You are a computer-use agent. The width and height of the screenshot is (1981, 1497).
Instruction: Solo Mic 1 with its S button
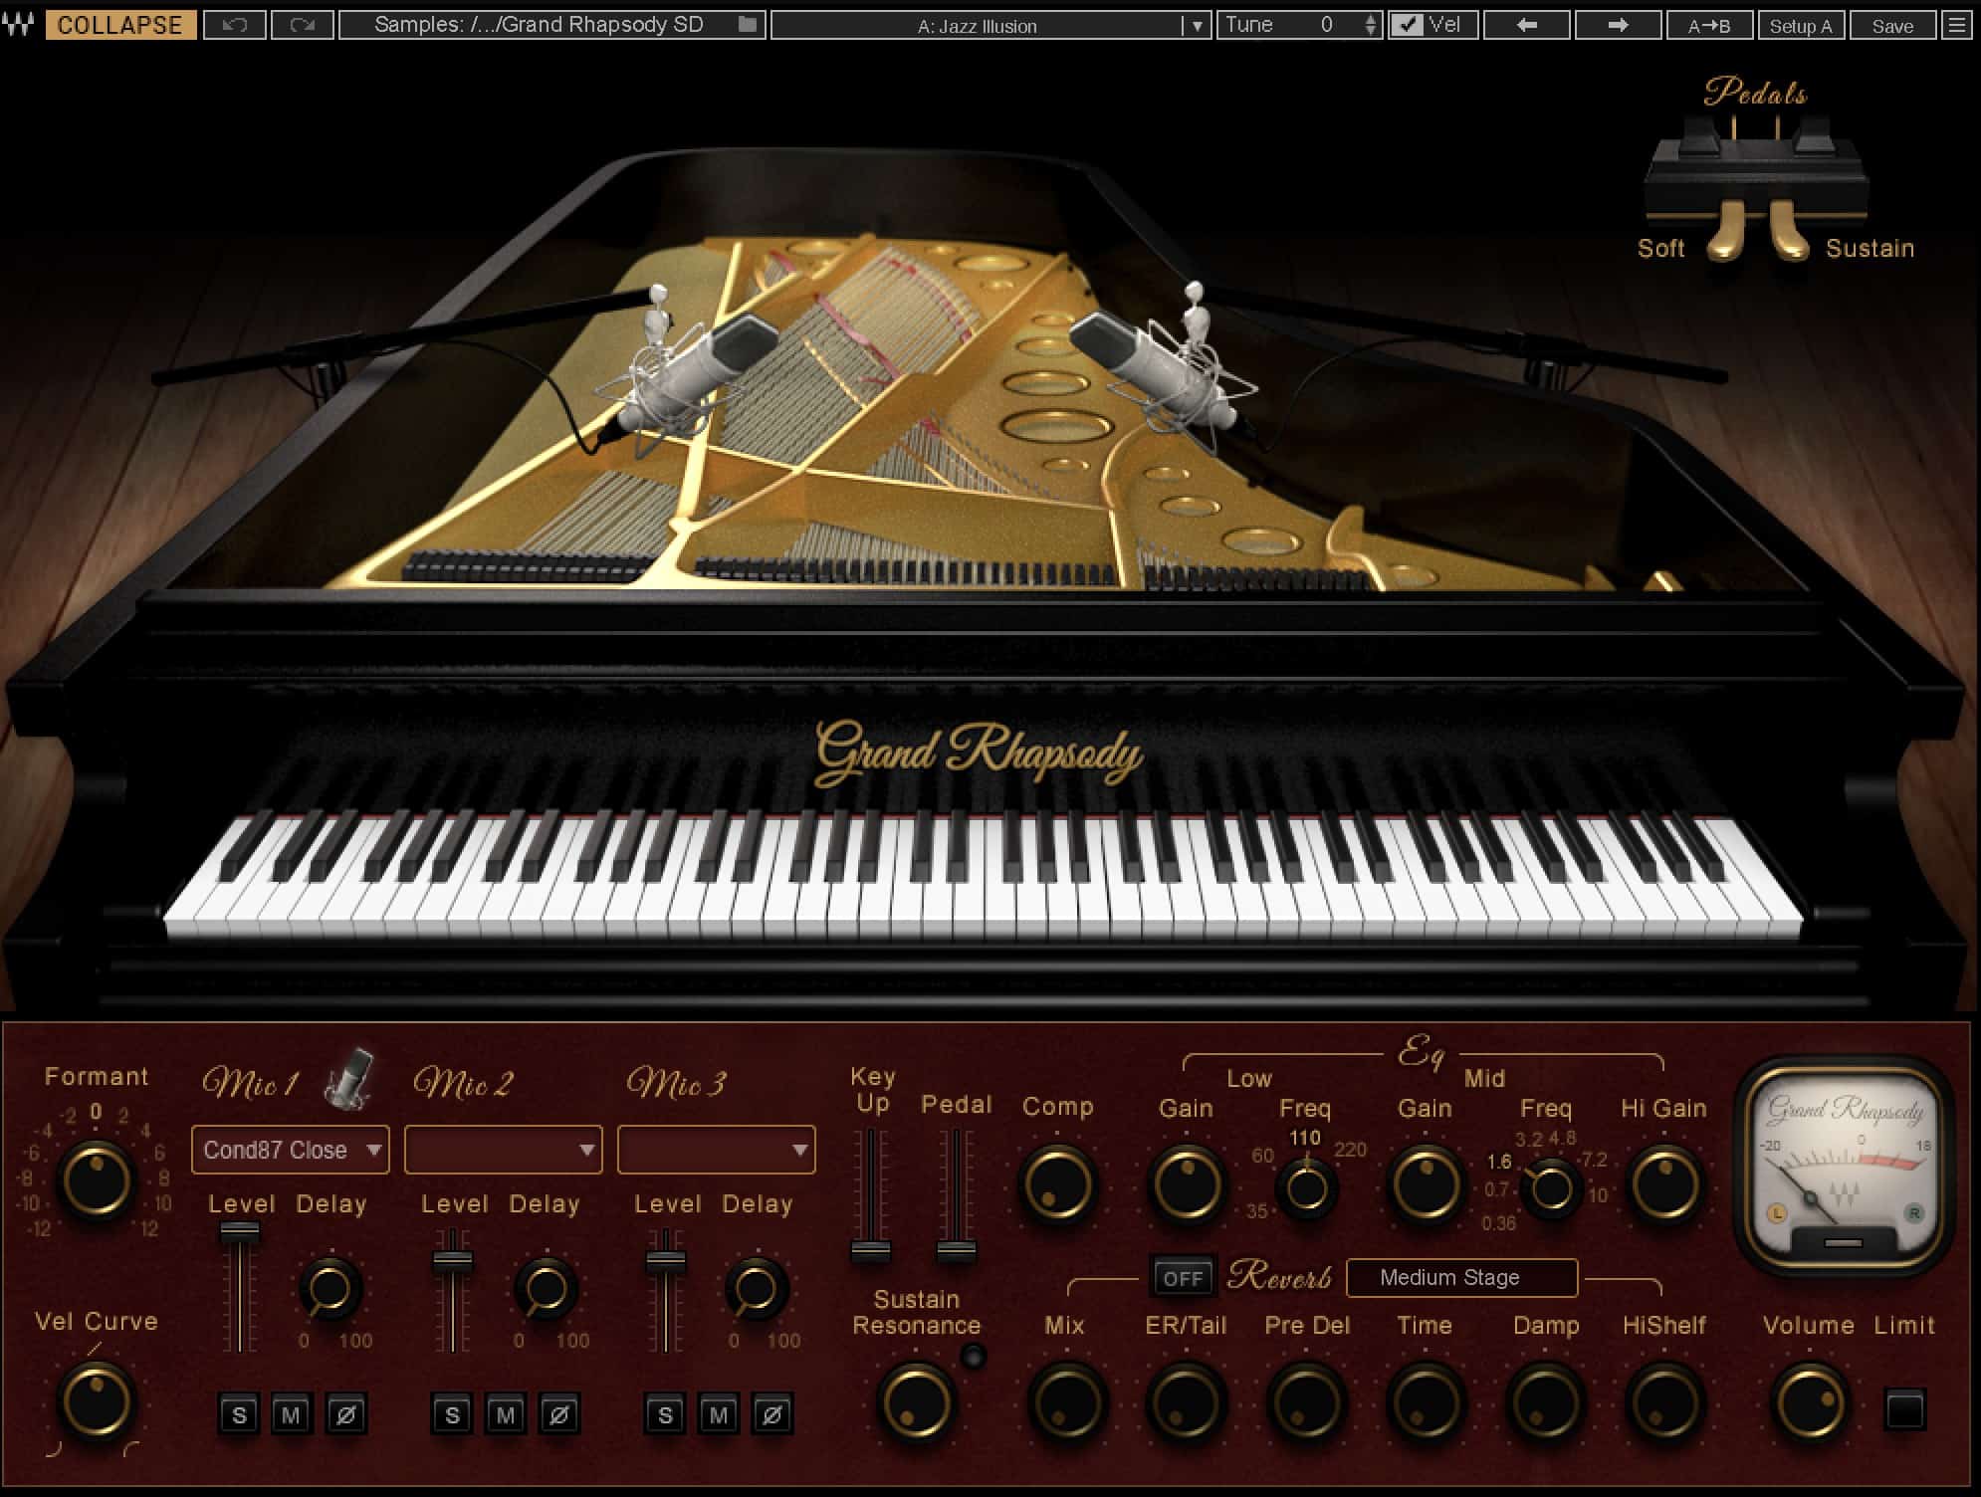point(239,1413)
